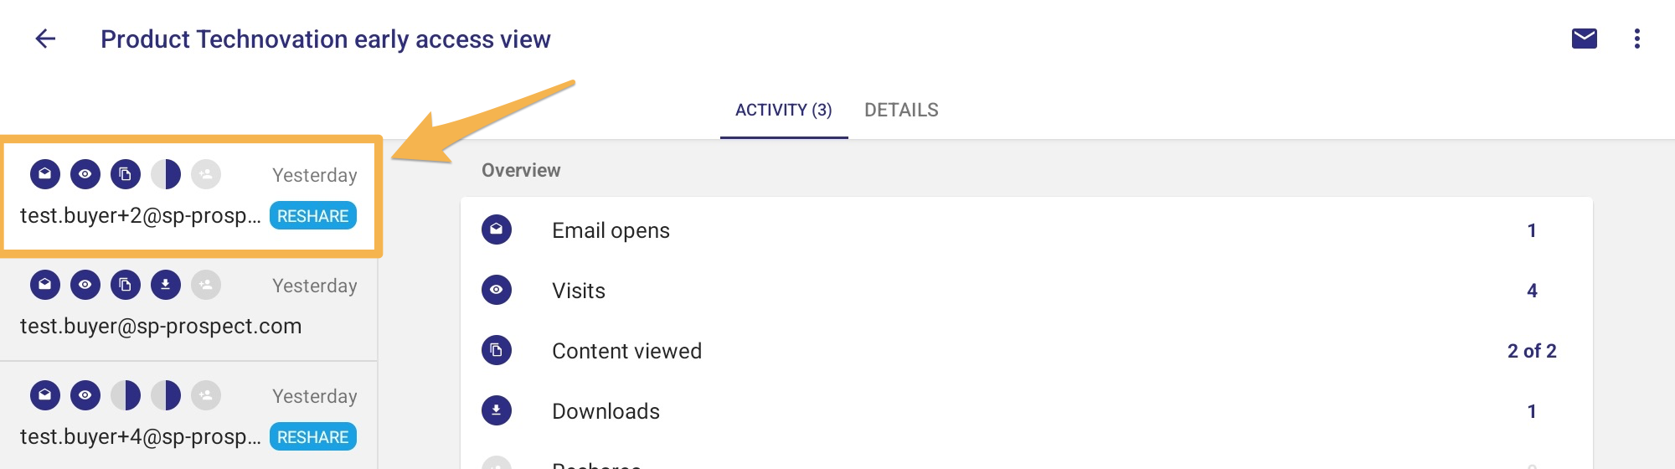Click half-filled progress icon for test.buyer+2
Viewport: 1675px width, 469px height.
(x=166, y=174)
